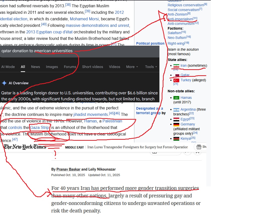Viewport: 277px width, 223px height.
Task: Open the controls link in article paragraph
Action: tap(15, 128)
